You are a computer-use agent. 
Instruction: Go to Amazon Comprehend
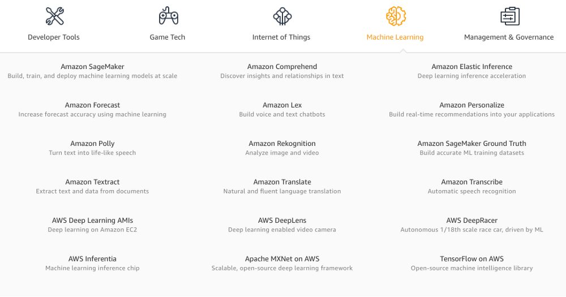point(282,67)
